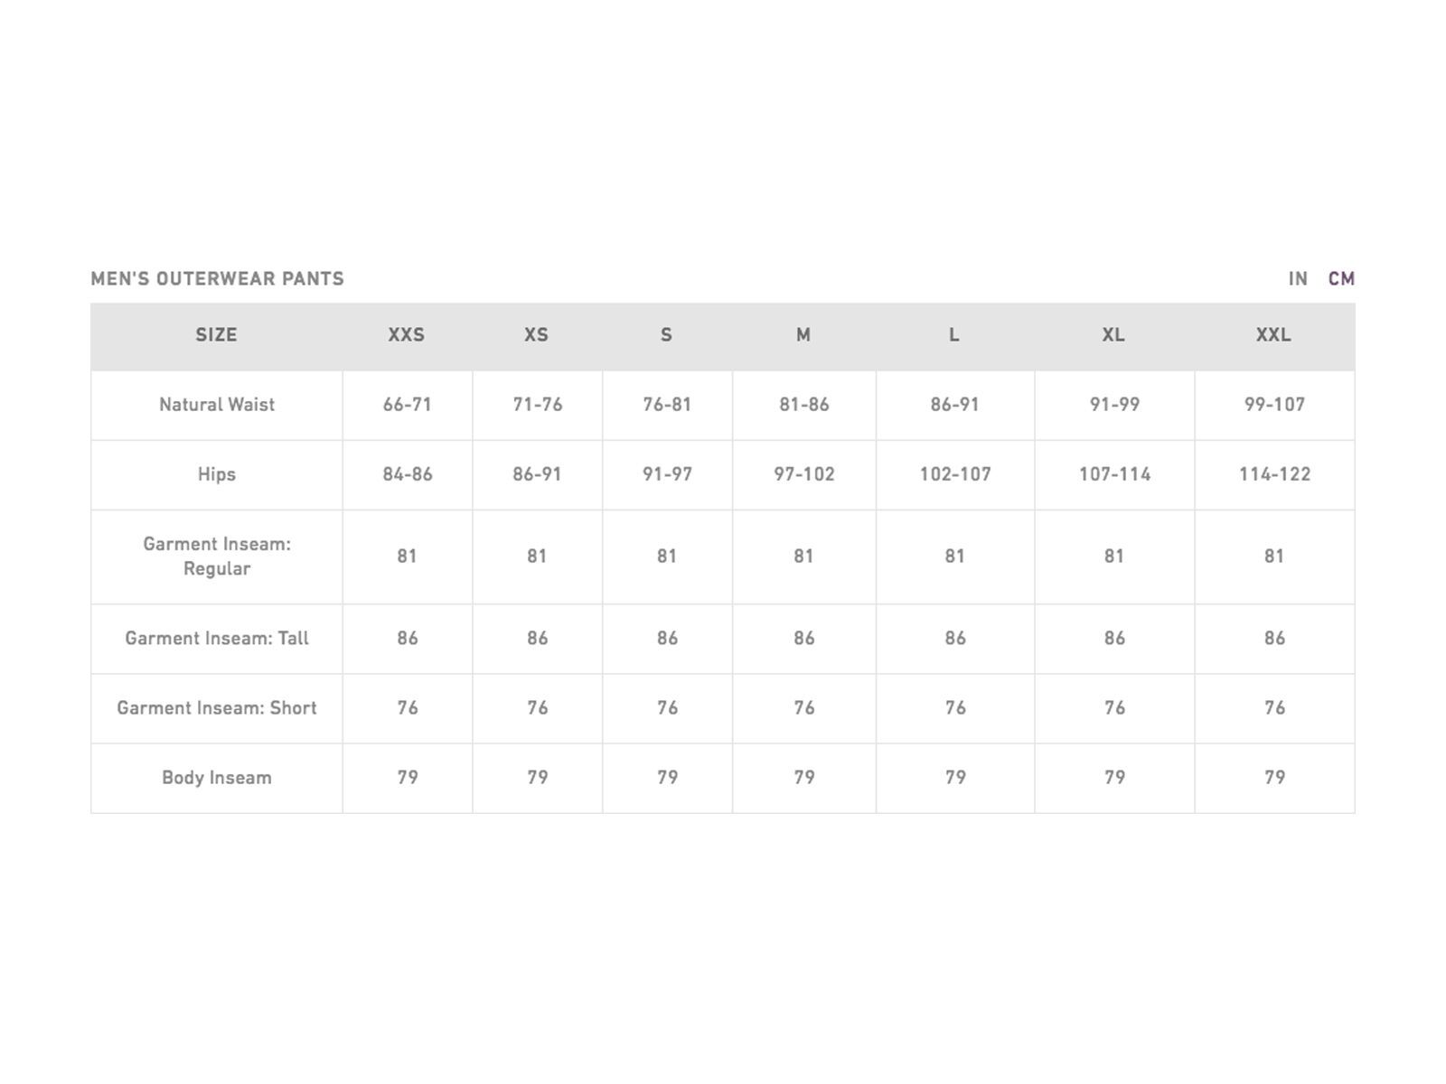Select the Hips row label
1446x1084 pixels.
pos(217,474)
